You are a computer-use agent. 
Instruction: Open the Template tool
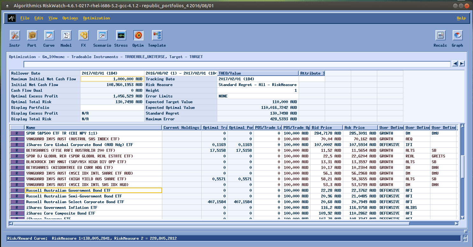pyautogui.click(x=157, y=36)
